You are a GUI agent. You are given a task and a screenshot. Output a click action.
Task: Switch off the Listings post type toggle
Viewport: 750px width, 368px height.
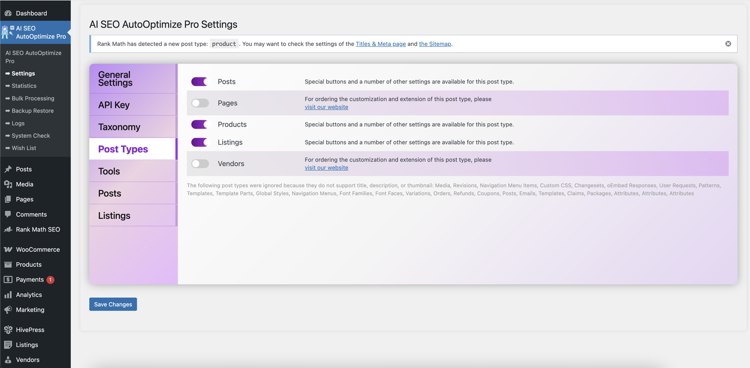coord(200,142)
